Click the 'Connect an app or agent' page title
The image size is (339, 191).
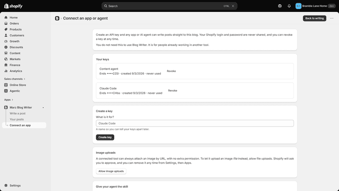point(86,18)
